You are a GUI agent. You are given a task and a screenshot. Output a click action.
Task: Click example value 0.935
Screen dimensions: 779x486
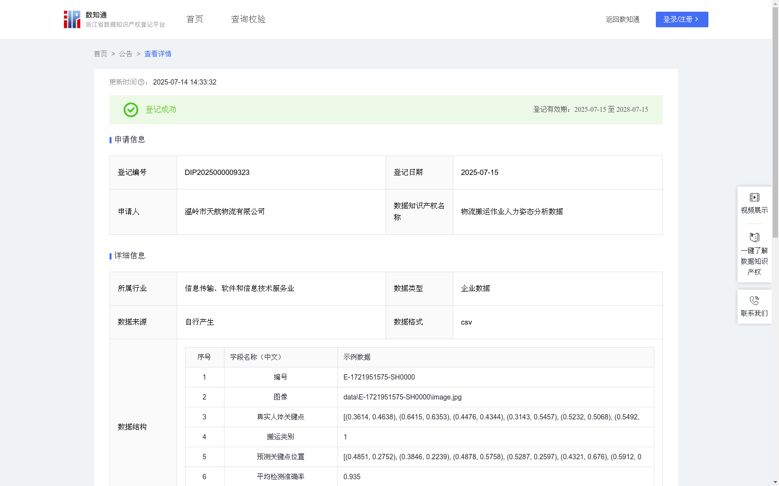pyautogui.click(x=352, y=477)
